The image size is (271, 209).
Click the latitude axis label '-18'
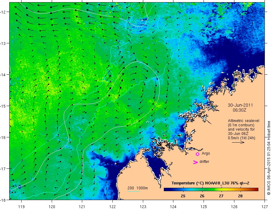[3, 200]
